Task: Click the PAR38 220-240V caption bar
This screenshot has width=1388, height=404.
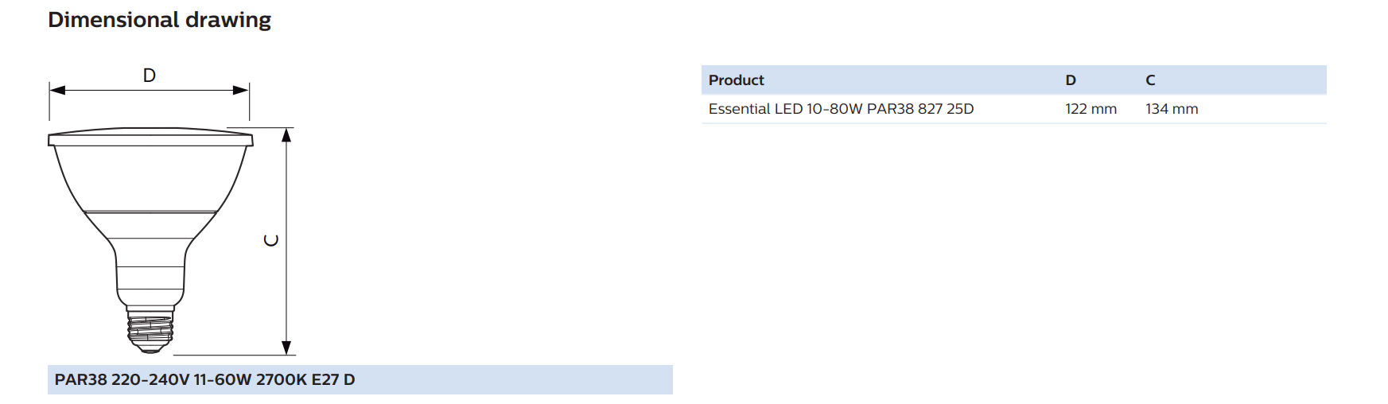Action: (x=360, y=380)
